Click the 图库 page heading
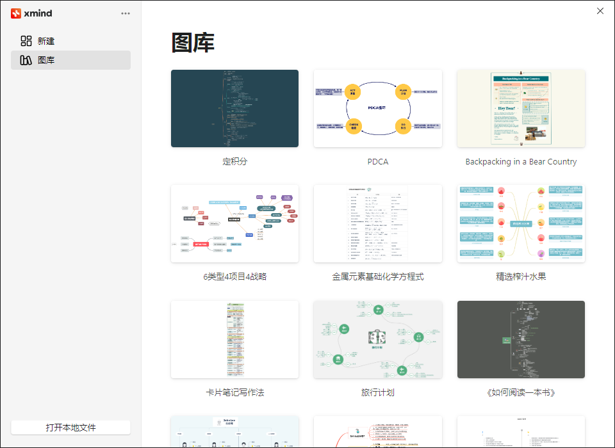 pos(188,42)
